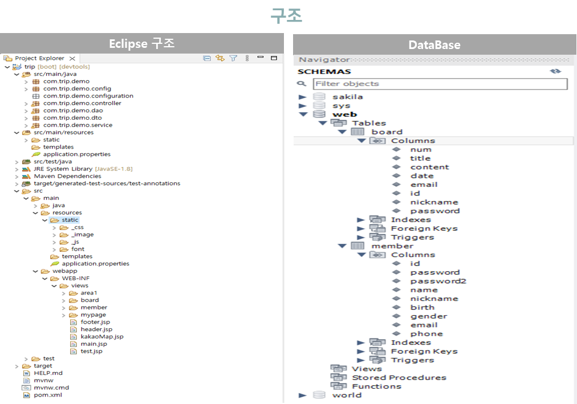Select the gender column of member
This screenshot has height=404, width=577.
(x=429, y=316)
